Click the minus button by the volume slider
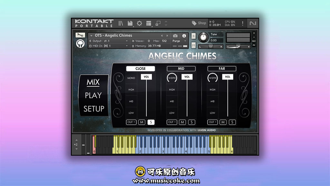Screen dimensions: 330x186 (228, 46)
